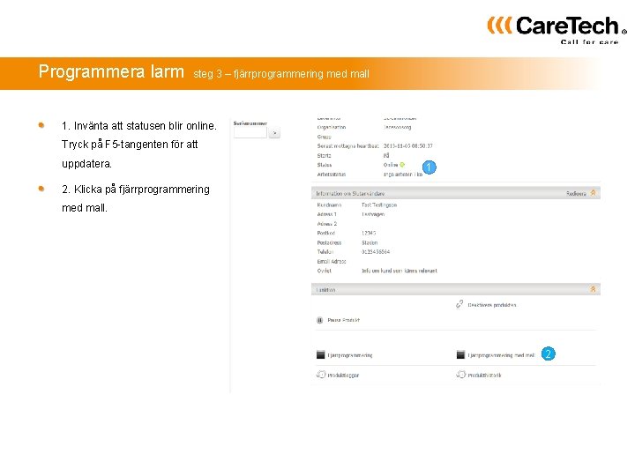
Task: Select the Arbetsstatus value text
Action: pyautogui.click(x=403, y=175)
